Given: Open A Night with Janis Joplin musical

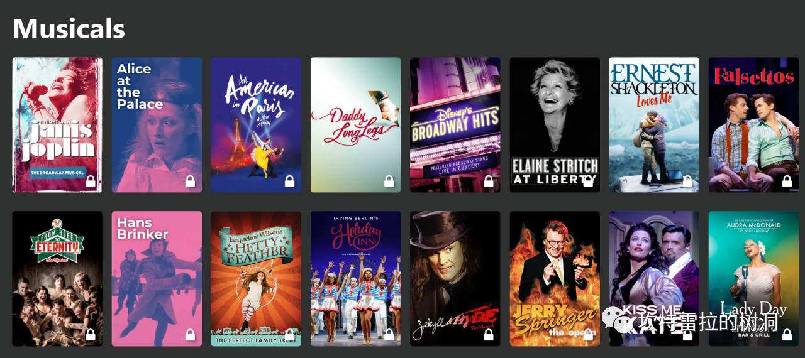Looking at the screenshot, I should [x=57, y=125].
